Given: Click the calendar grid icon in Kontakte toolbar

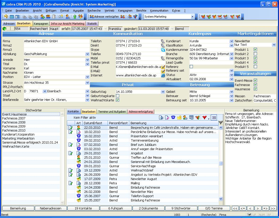Looking at the screenshot, I should (191, 117).
